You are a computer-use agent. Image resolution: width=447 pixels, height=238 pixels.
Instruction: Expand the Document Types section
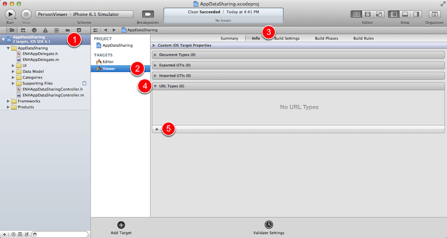[x=155, y=54]
